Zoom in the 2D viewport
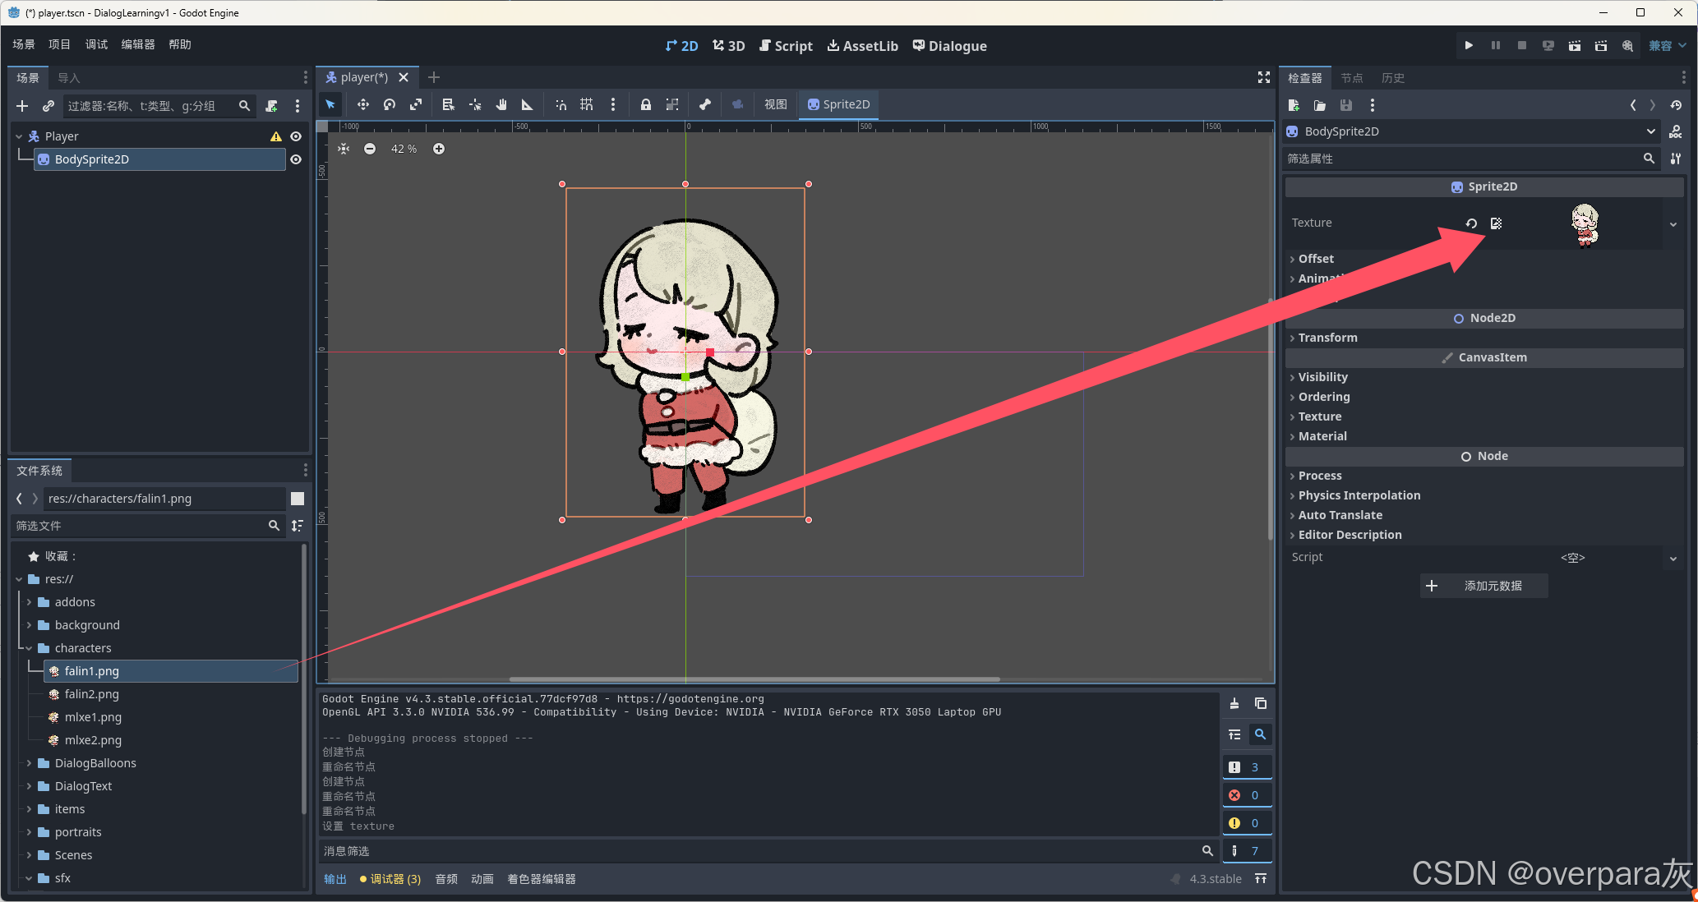 (x=439, y=149)
